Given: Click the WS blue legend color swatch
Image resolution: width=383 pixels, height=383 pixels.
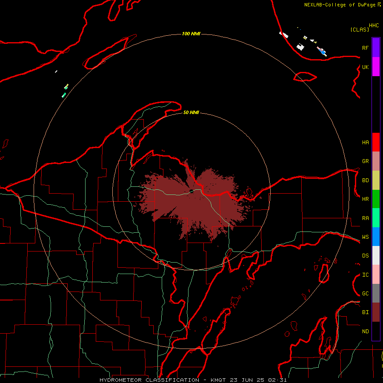Looking at the screenshot, I should click(376, 237).
